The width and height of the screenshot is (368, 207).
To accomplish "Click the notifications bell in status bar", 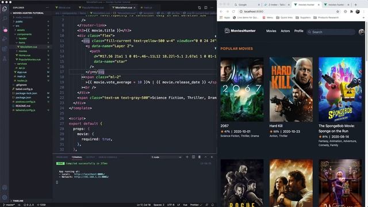I will 212,205.
